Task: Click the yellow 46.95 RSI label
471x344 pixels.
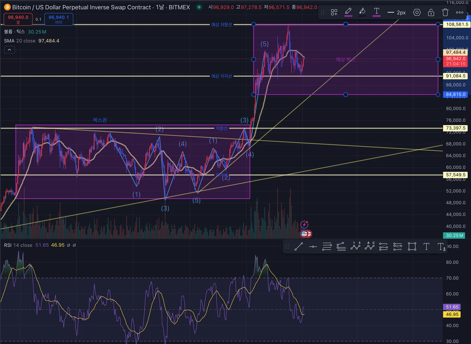Action: (x=452, y=314)
